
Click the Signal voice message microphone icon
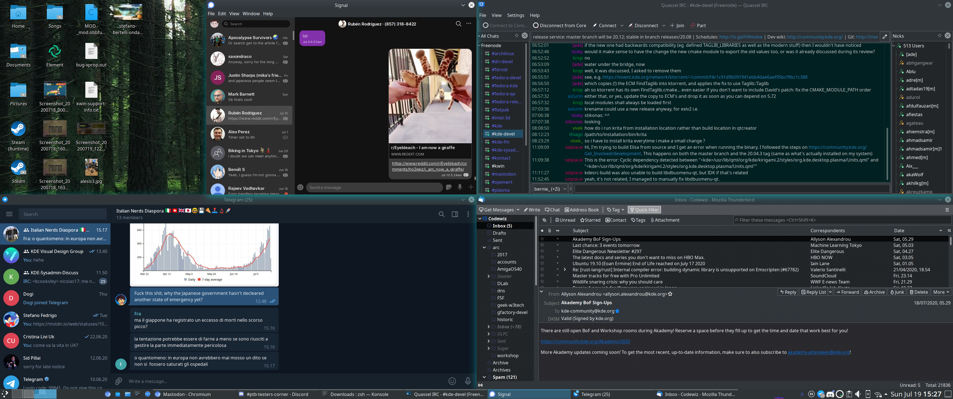460,187
